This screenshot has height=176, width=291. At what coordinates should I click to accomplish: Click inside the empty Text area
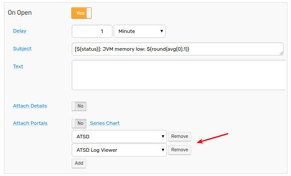177,75
